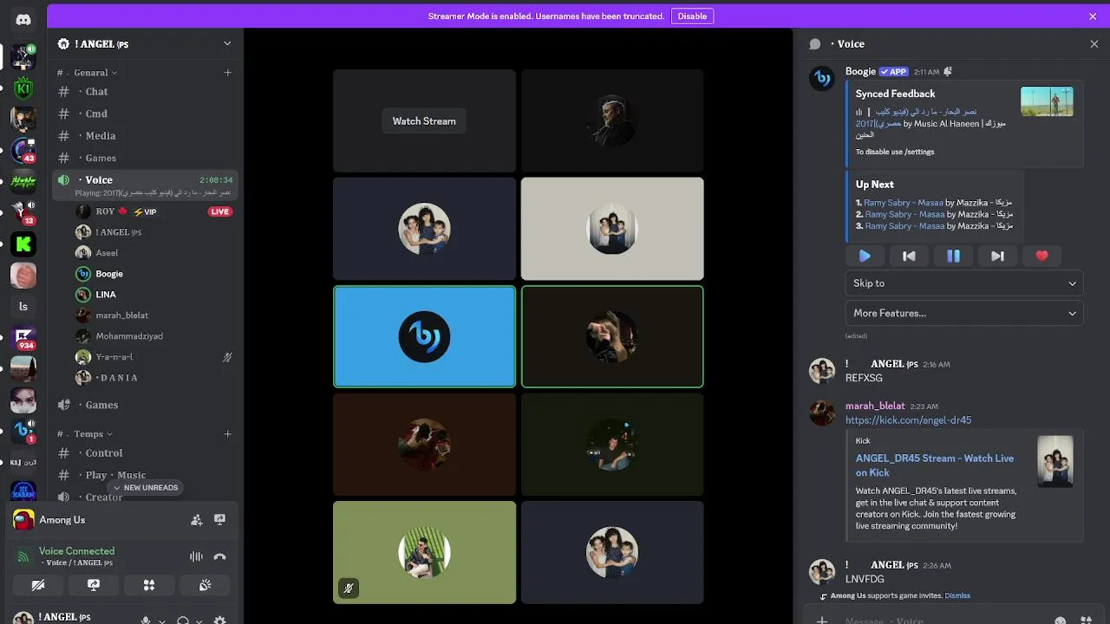This screenshot has height=624, width=1110.
Task: Open ANGEL_DR45 Stream Watch Live title link
Action: click(x=935, y=465)
